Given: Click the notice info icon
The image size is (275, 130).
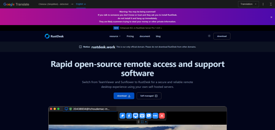Looking at the screenshot, I should tap(81, 47).
